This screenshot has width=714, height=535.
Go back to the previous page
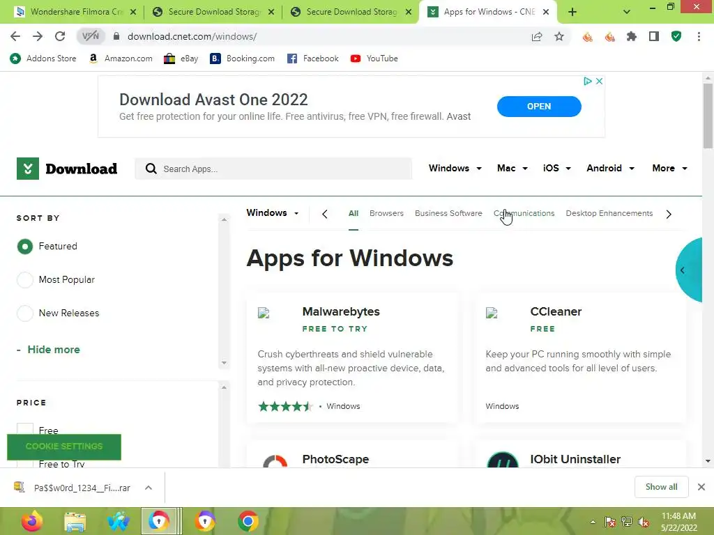[15, 36]
